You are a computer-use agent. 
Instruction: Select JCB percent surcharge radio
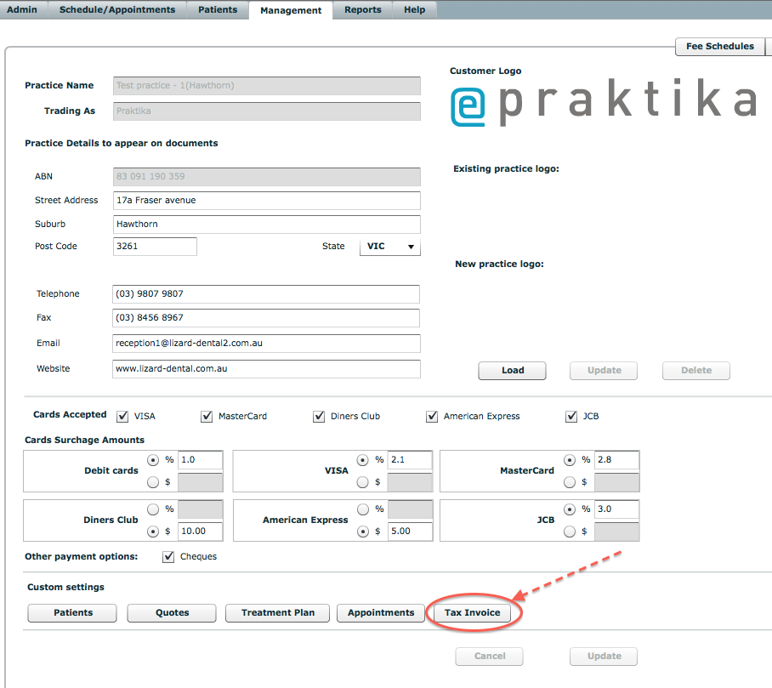[x=570, y=509]
